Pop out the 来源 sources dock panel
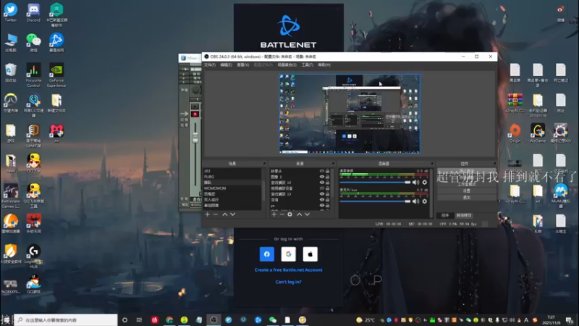The height and width of the screenshot is (326, 579). (x=333, y=164)
